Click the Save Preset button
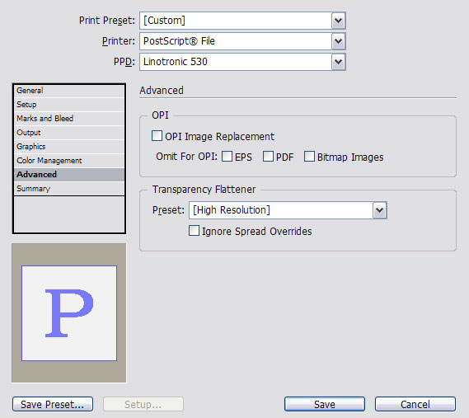Viewport: 469px width, 418px height. click(53, 404)
